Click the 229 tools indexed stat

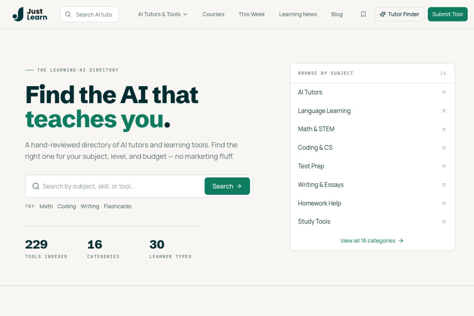pos(46,249)
